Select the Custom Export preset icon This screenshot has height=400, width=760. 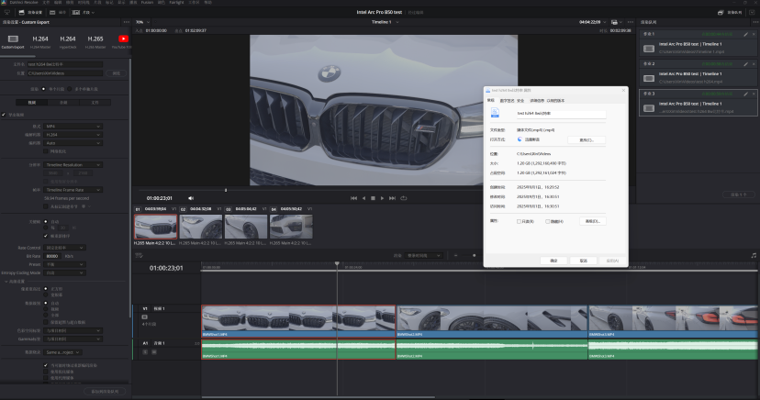[12, 39]
